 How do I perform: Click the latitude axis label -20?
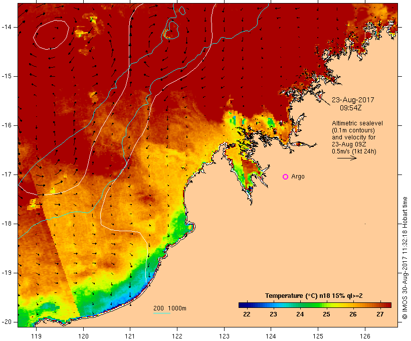pos(7,322)
